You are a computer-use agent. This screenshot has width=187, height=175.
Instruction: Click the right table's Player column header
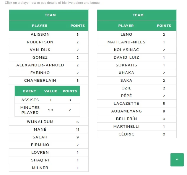click(x=126, y=26)
